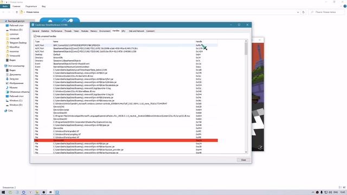Open Музыка in Explorer sidebar
The height and width of the screenshot is (195, 347).
[13, 88]
